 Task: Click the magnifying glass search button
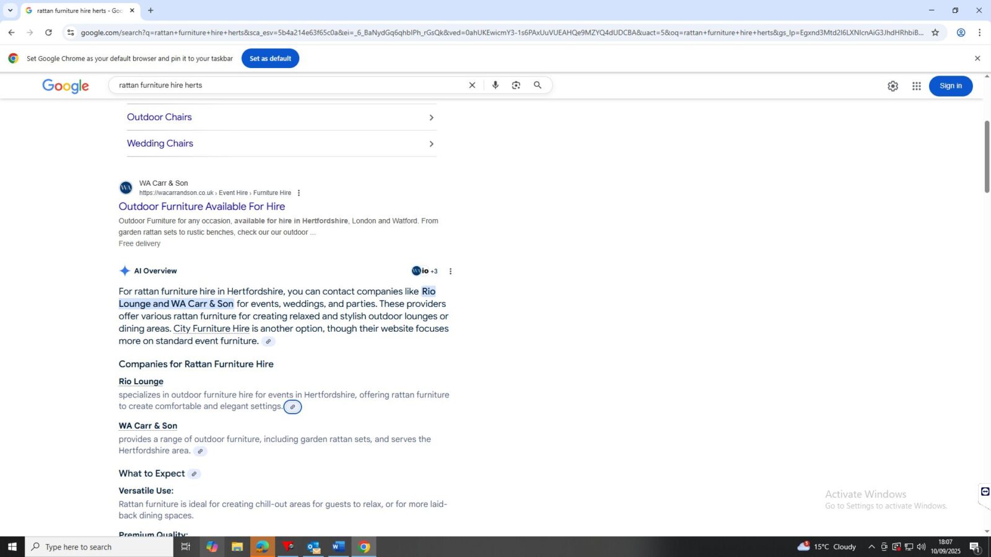(538, 85)
